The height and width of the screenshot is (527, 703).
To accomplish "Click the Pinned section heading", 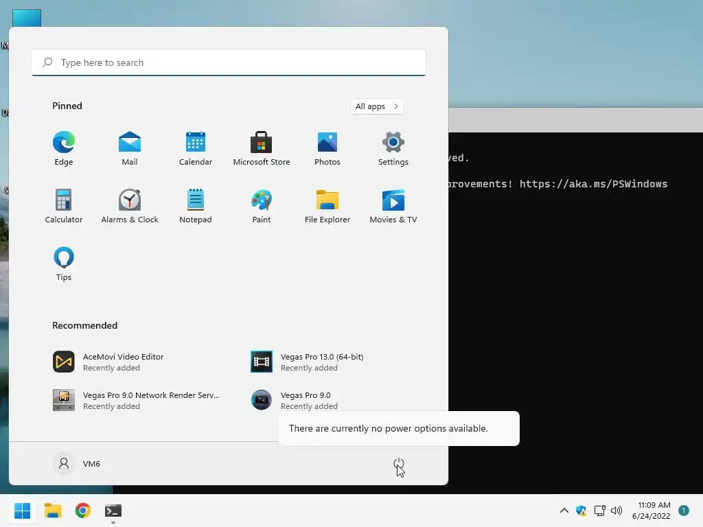I will click(67, 106).
